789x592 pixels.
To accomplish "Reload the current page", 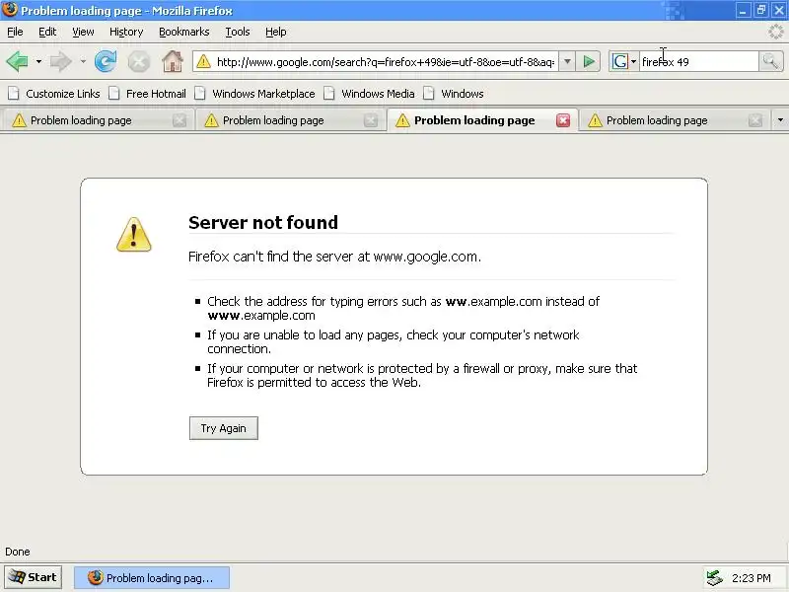I will (x=106, y=61).
